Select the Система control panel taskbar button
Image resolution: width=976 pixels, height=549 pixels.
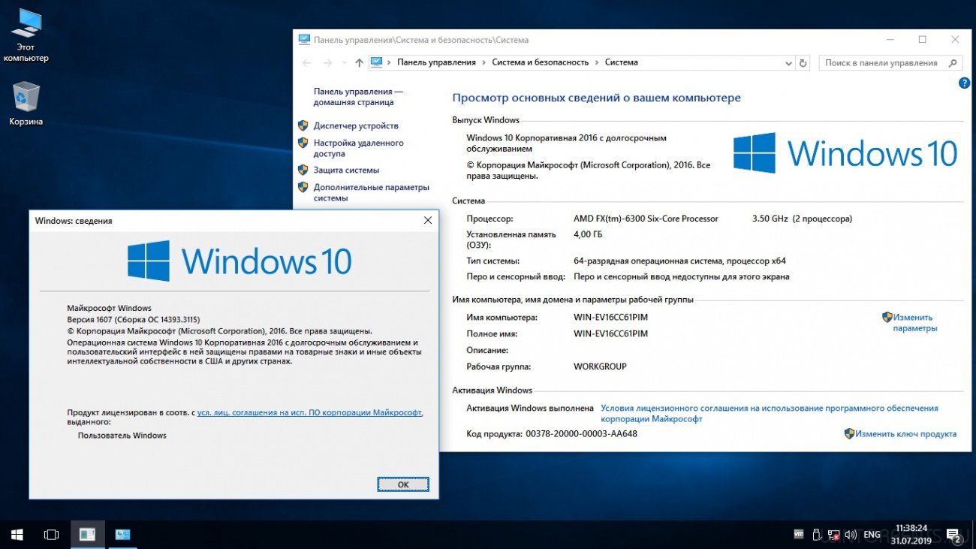[x=122, y=535]
